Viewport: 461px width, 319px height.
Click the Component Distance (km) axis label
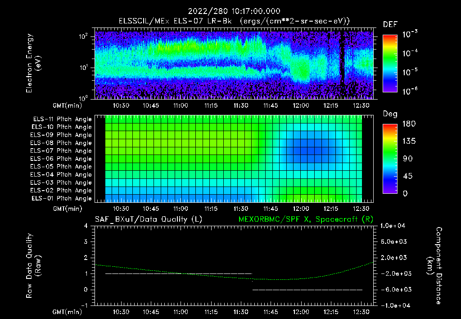click(x=434, y=266)
